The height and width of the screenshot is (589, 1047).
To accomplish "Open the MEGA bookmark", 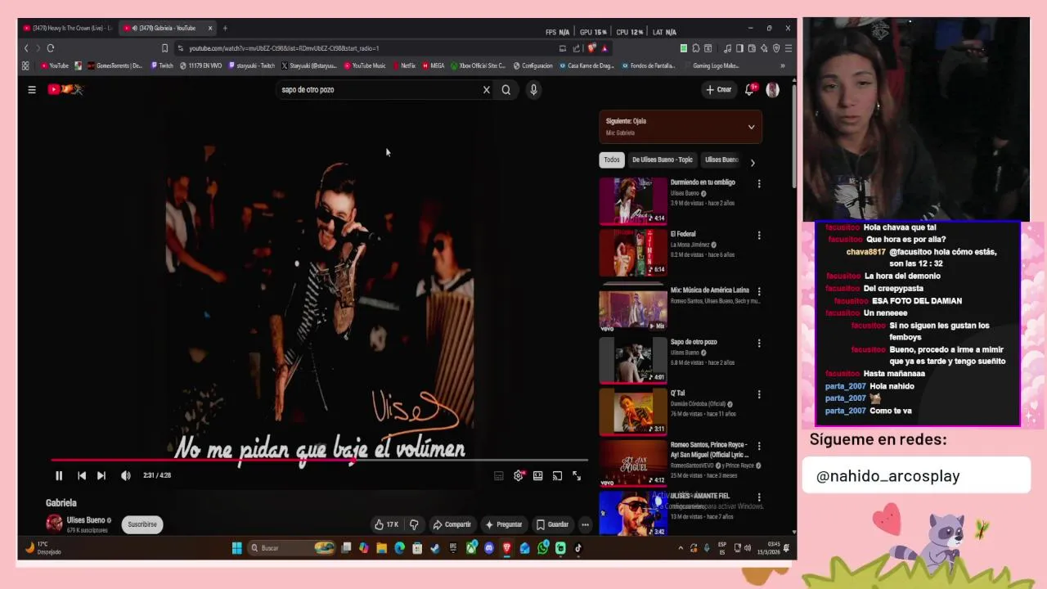I will point(434,65).
